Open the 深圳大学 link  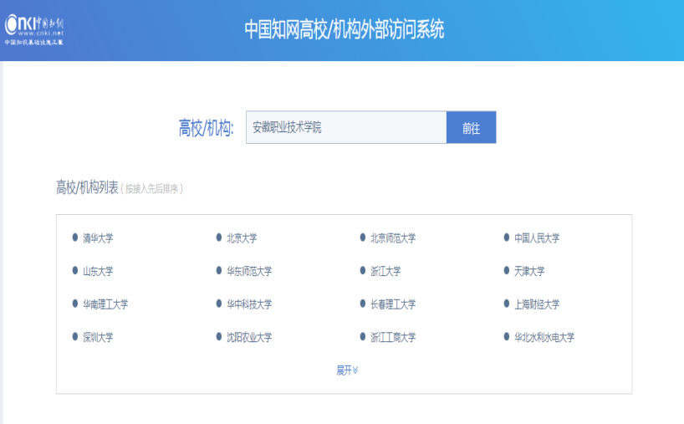[x=98, y=338]
